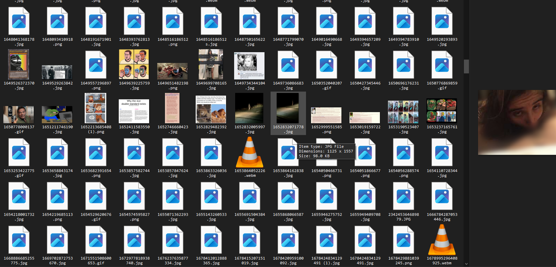The width and height of the screenshot is (556, 267).
Task: Select the 1652411583550.jpg document thumbnail
Action: click(134, 111)
